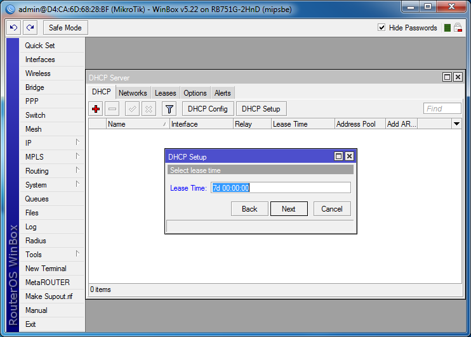The image size is (471, 337).
Task: Switch to the Networks tab
Action: (x=133, y=93)
